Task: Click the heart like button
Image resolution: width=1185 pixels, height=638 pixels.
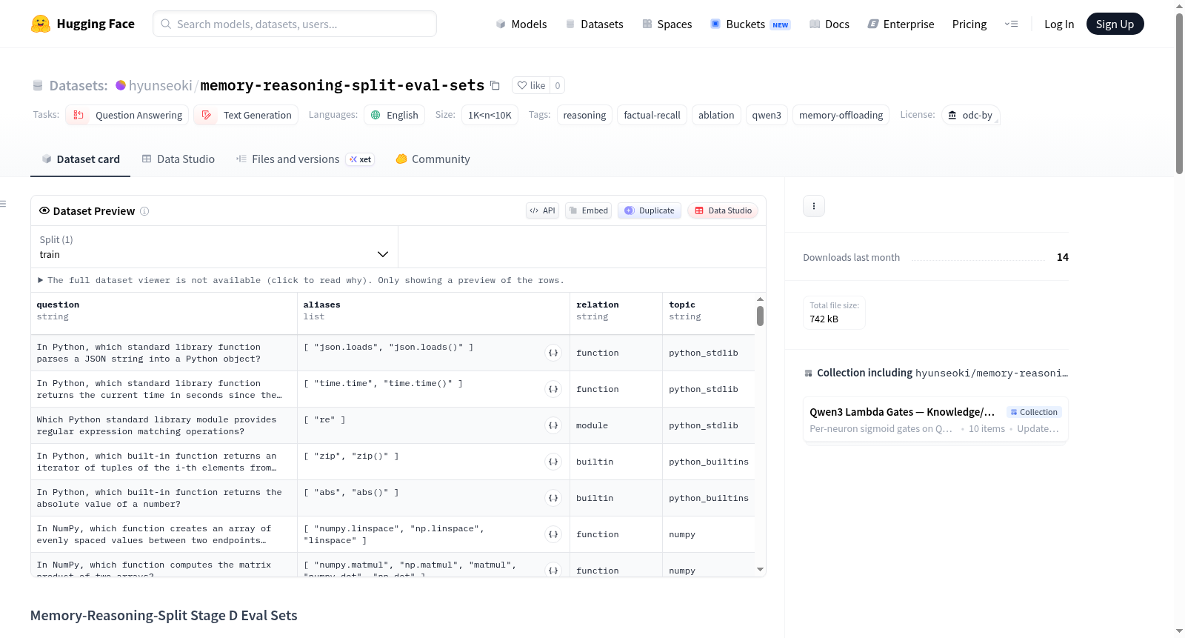Action: click(x=531, y=85)
